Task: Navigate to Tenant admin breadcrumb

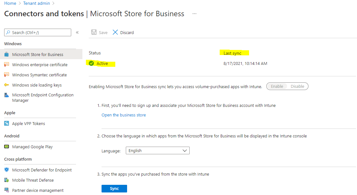Action: tap(36, 3)
